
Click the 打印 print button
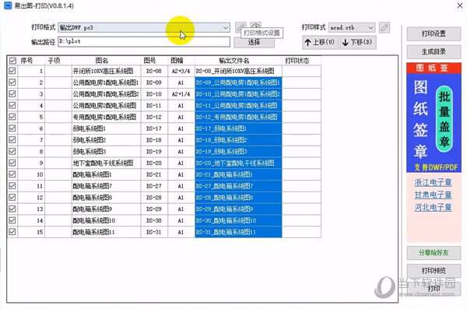pos(434,289)
